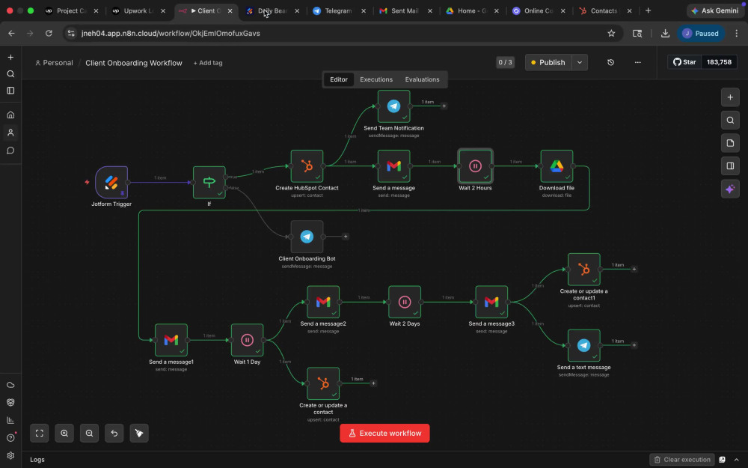The width and height of the screenshot is (748, 468).
Task: Select 'Create or update a contact' HubSpot node
Action: tap(323, 383)
